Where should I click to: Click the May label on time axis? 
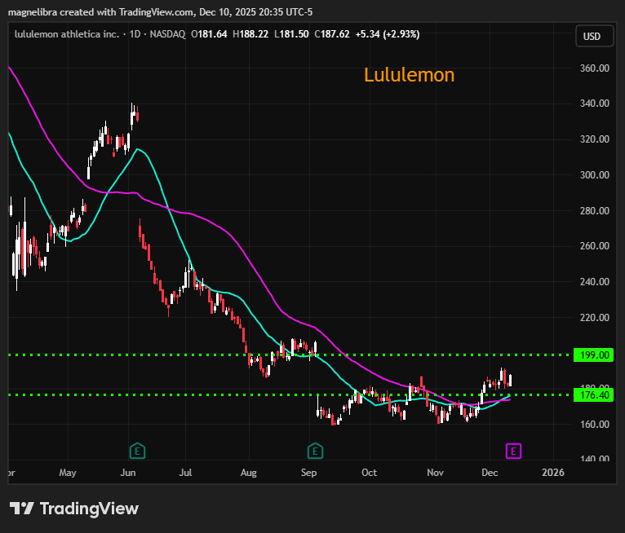(x=68, y=473)
